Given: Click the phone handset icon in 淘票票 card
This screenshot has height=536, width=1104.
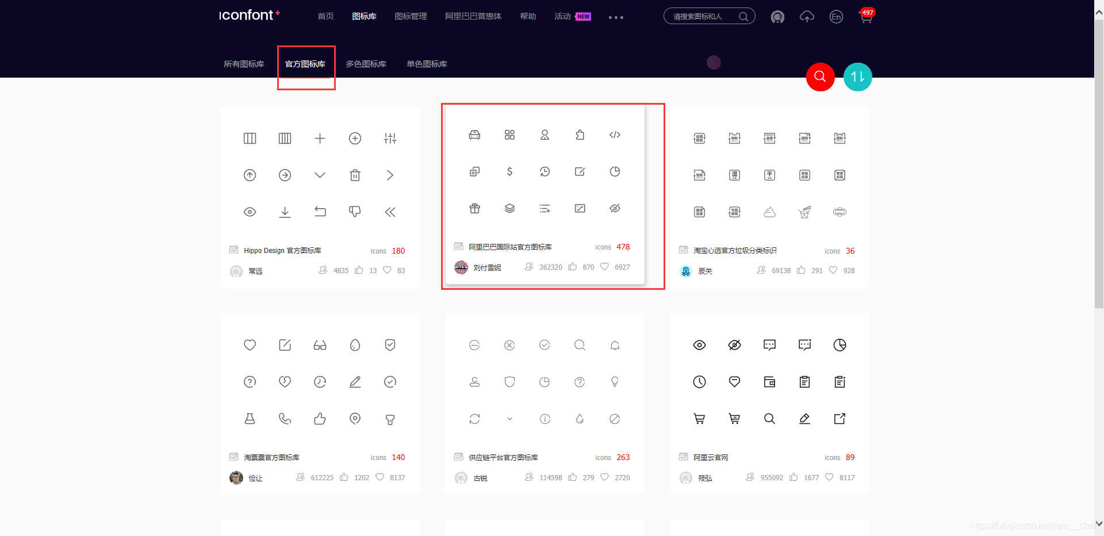Looking at the screenshot, I should (x=285, y=419).
